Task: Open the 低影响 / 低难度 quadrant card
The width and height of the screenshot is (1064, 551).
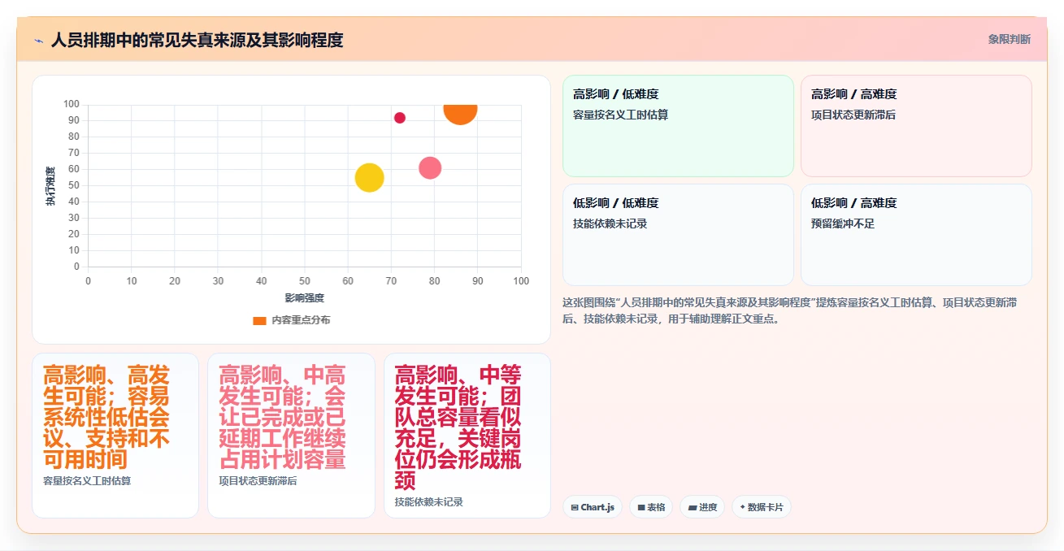Action: coord(678,235)
